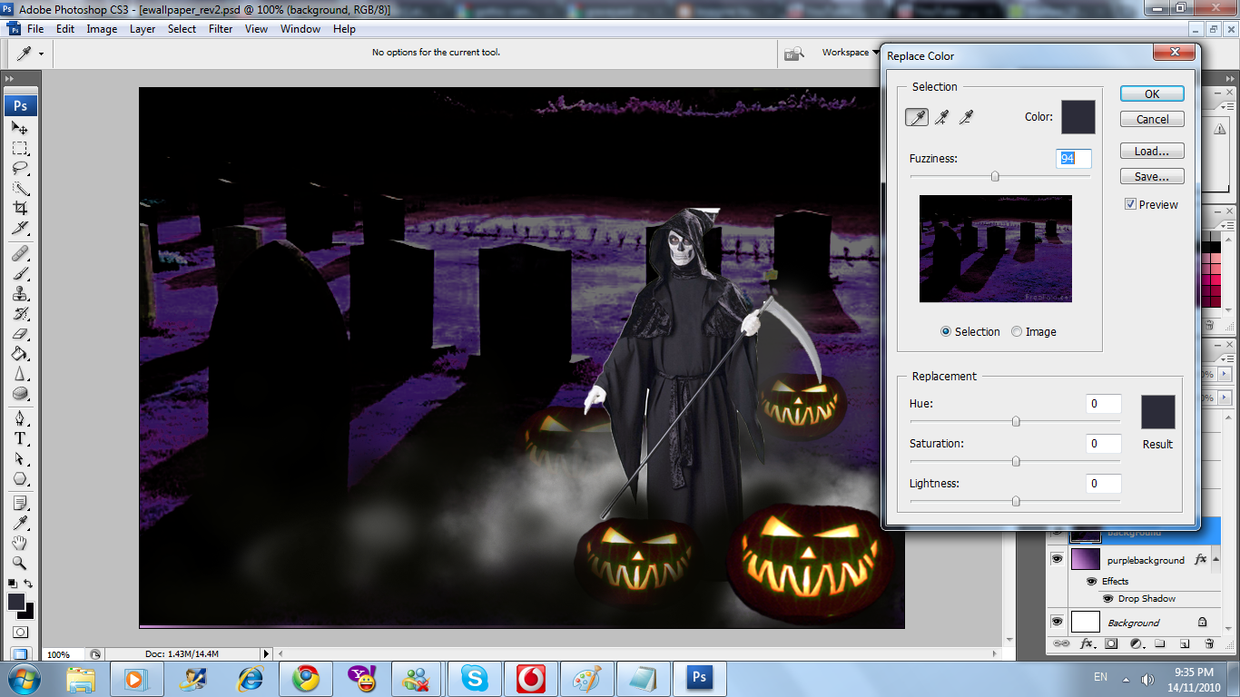
Task: Click Create new group folder icon
Action: tap(1160, 643)
